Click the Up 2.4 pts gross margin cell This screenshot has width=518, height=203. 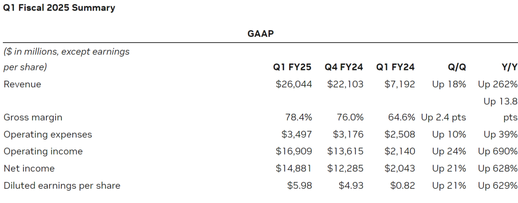[443, 118]
